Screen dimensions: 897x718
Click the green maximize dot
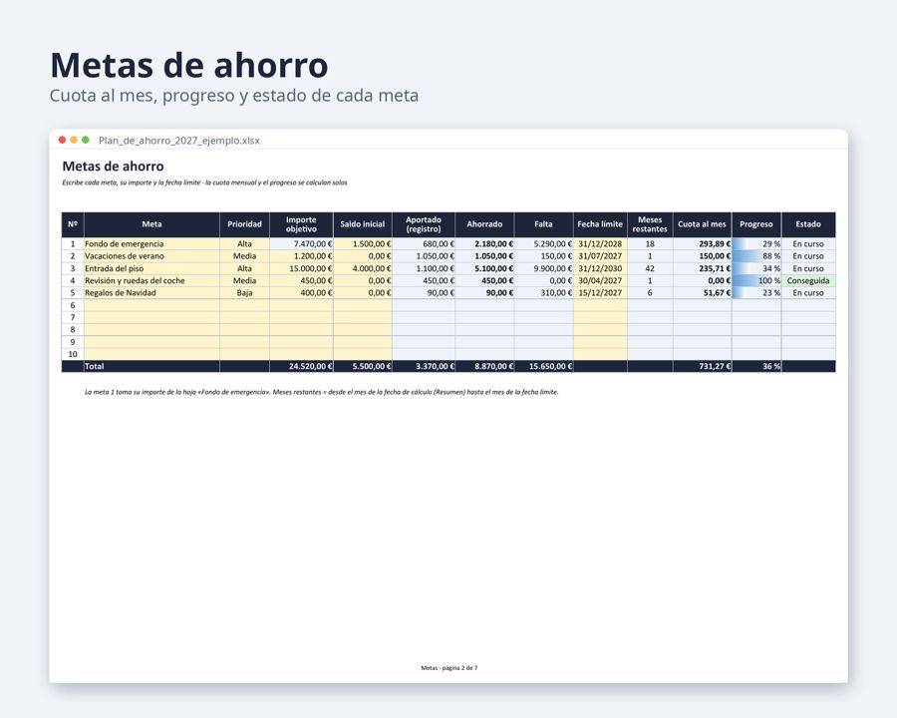[x=86, y=140]
